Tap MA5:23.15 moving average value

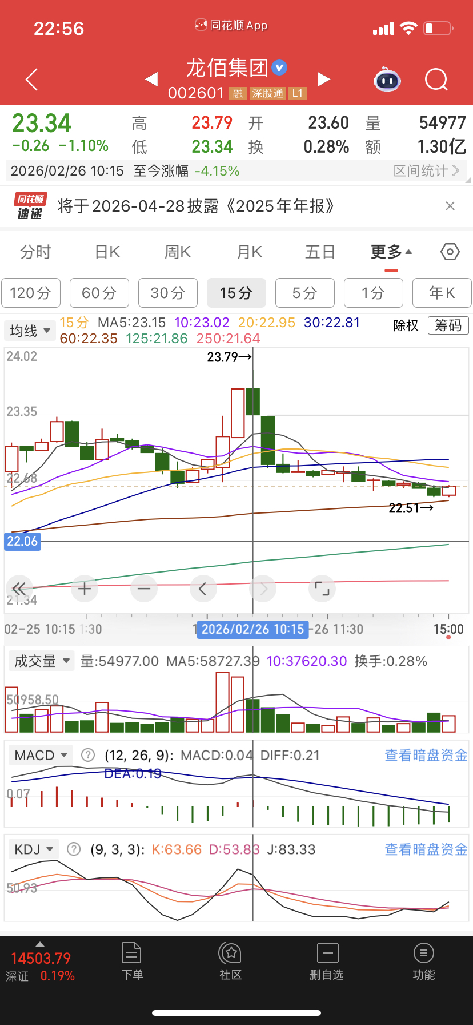pos(132,323)
